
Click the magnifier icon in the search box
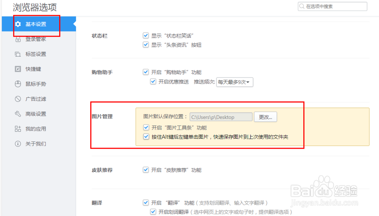point(302,6)
